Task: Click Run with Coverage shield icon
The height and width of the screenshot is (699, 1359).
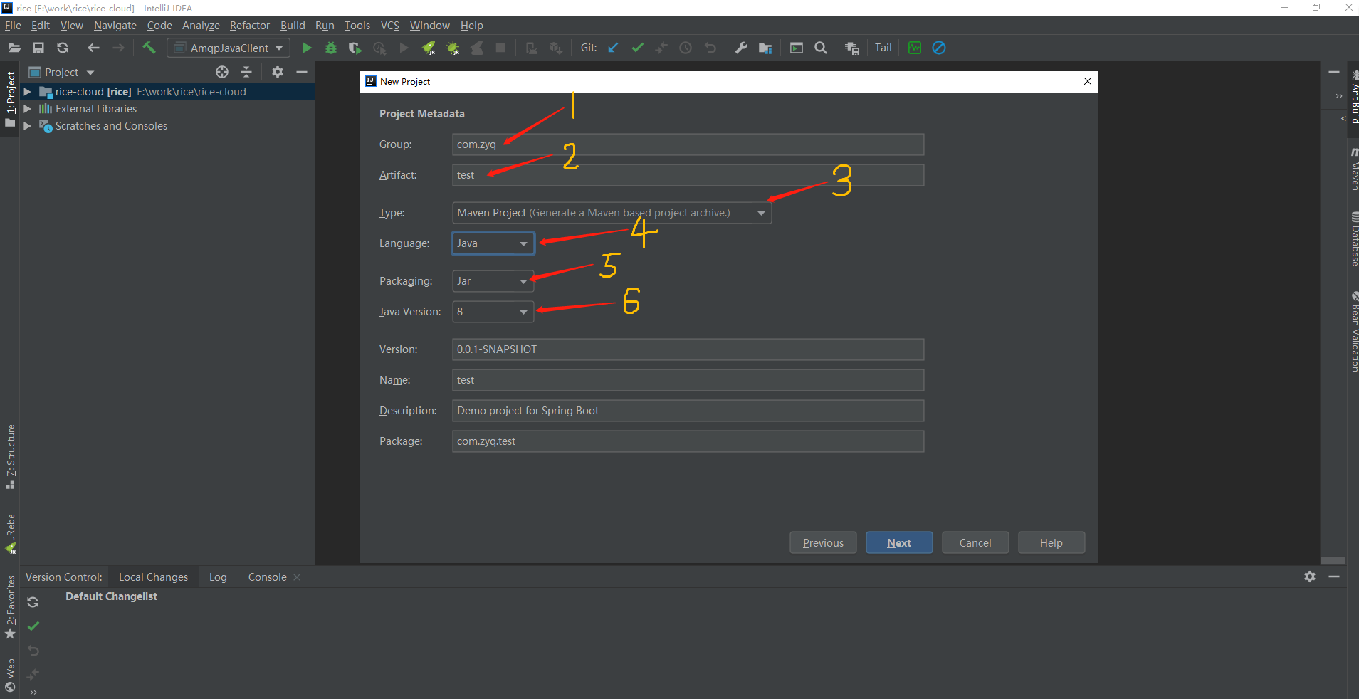Action: coord(355,48)
